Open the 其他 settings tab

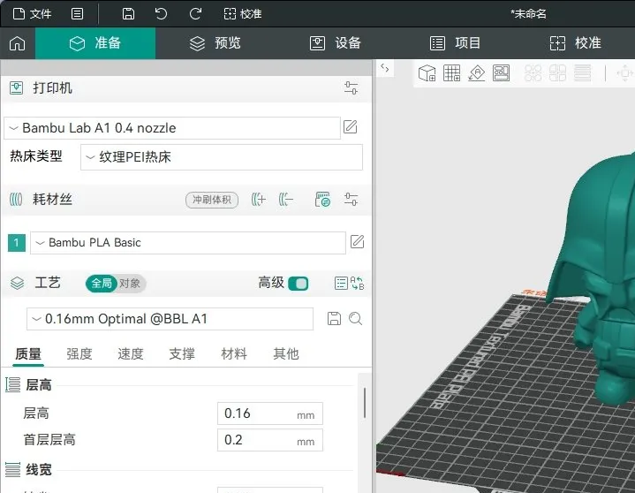coord(286,354)
